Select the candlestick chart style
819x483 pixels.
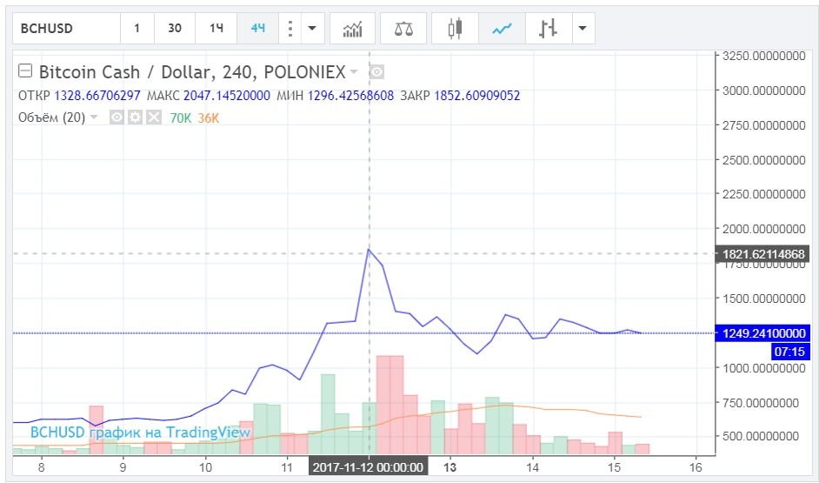tap(455, 28)
